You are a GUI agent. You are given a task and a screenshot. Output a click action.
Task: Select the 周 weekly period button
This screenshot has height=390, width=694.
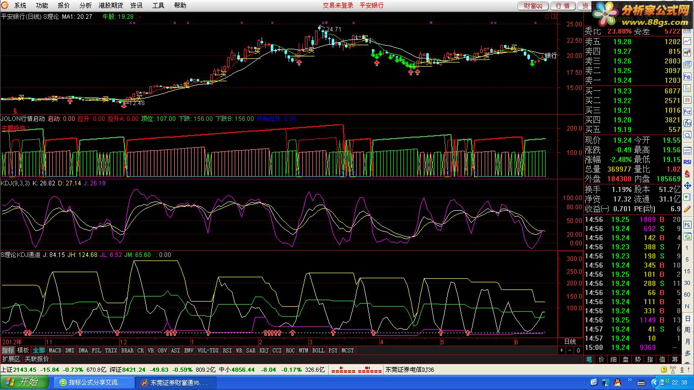tap(687, 330)
